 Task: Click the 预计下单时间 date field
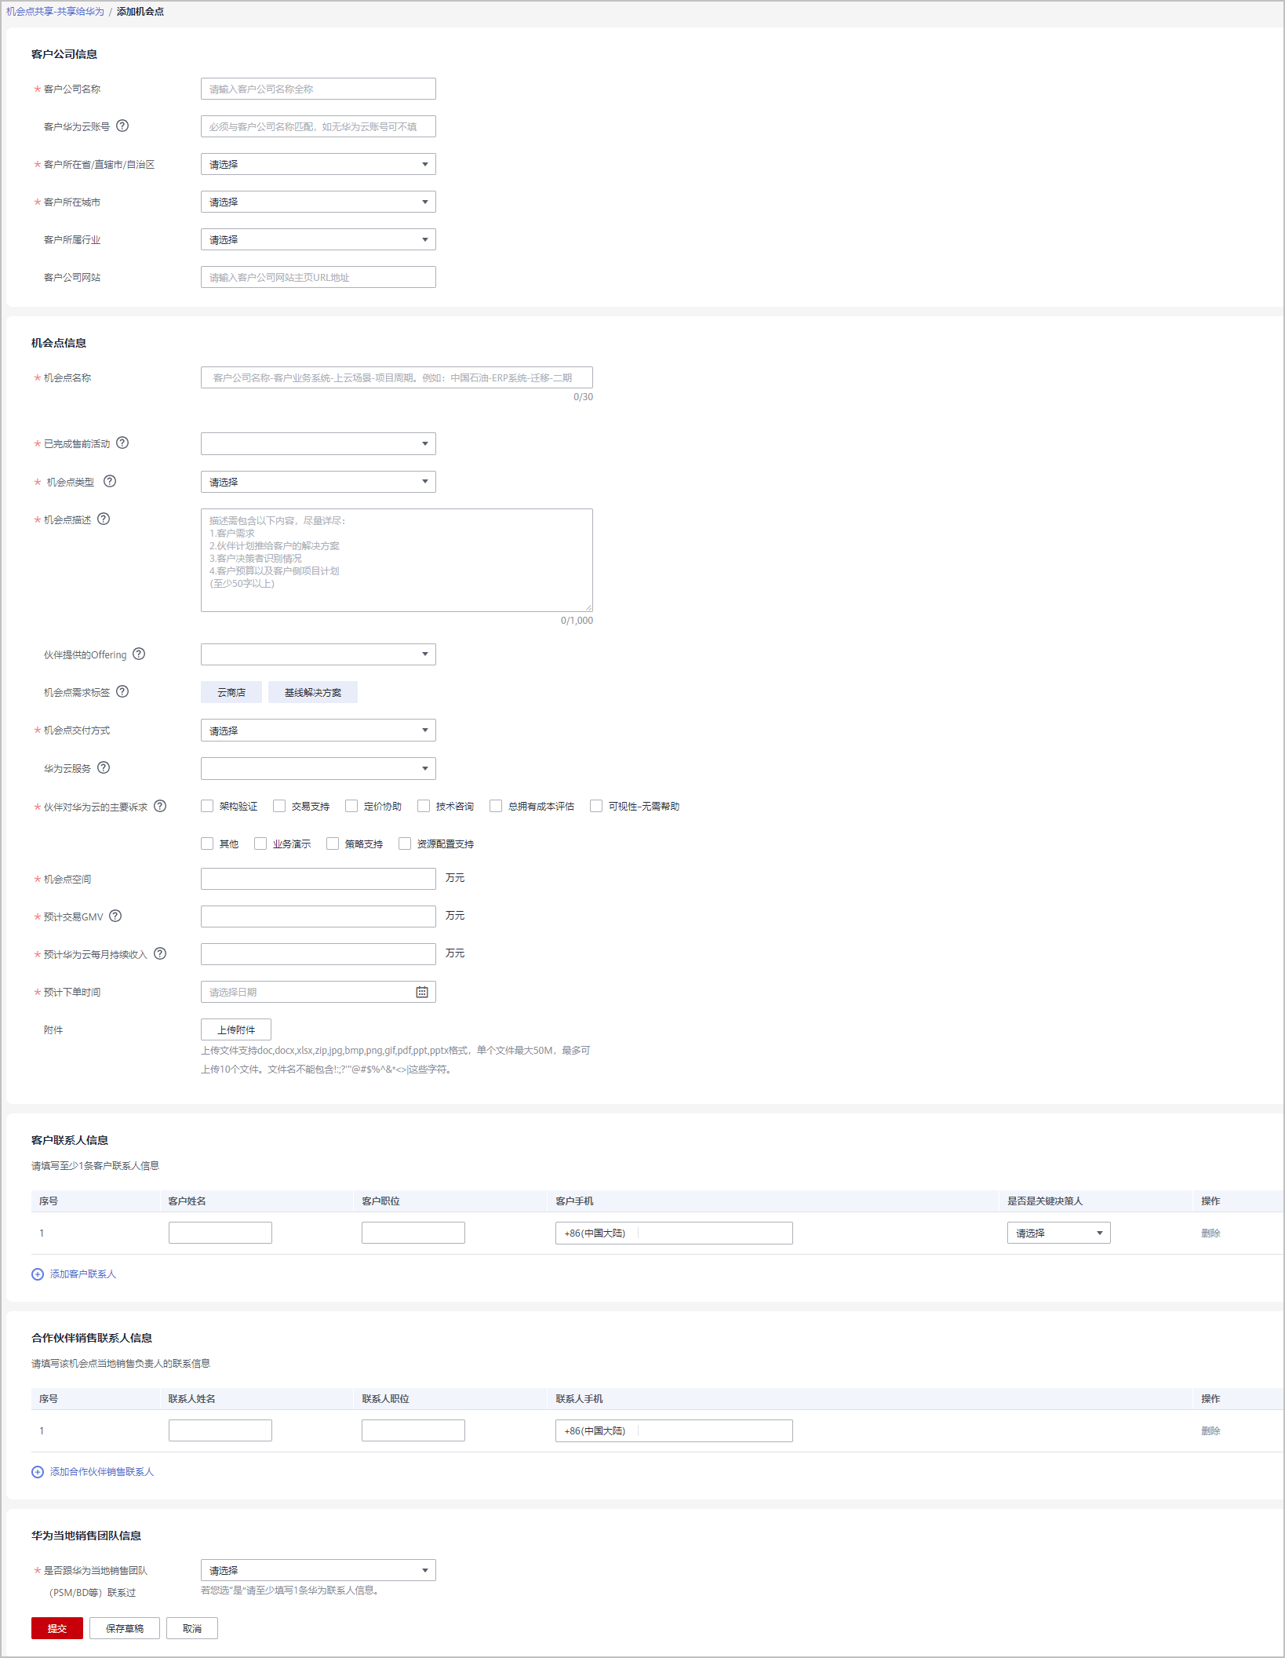click(x=319, y=992)
